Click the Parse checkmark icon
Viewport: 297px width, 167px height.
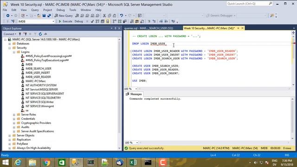(92, 21)
